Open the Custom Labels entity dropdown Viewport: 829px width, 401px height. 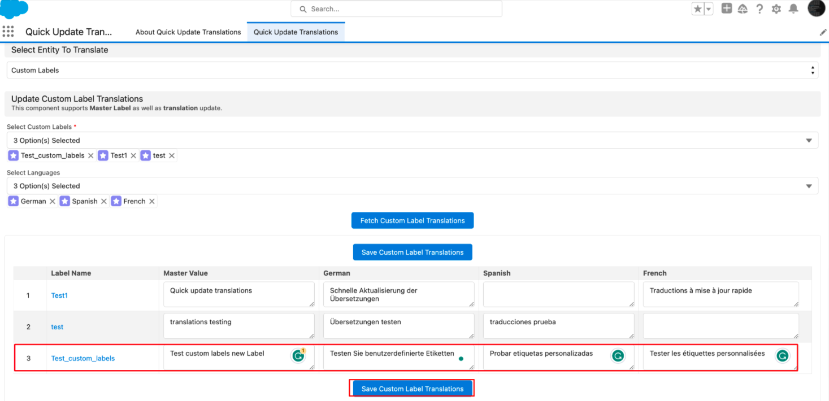(413, 71)
